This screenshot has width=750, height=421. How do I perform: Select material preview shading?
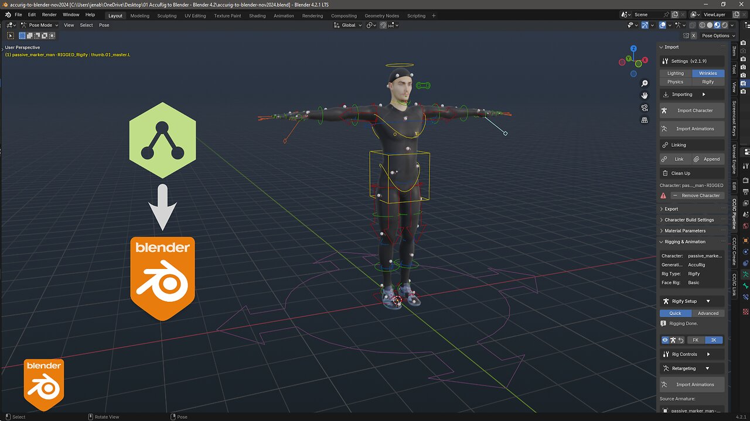pos(717,25)
